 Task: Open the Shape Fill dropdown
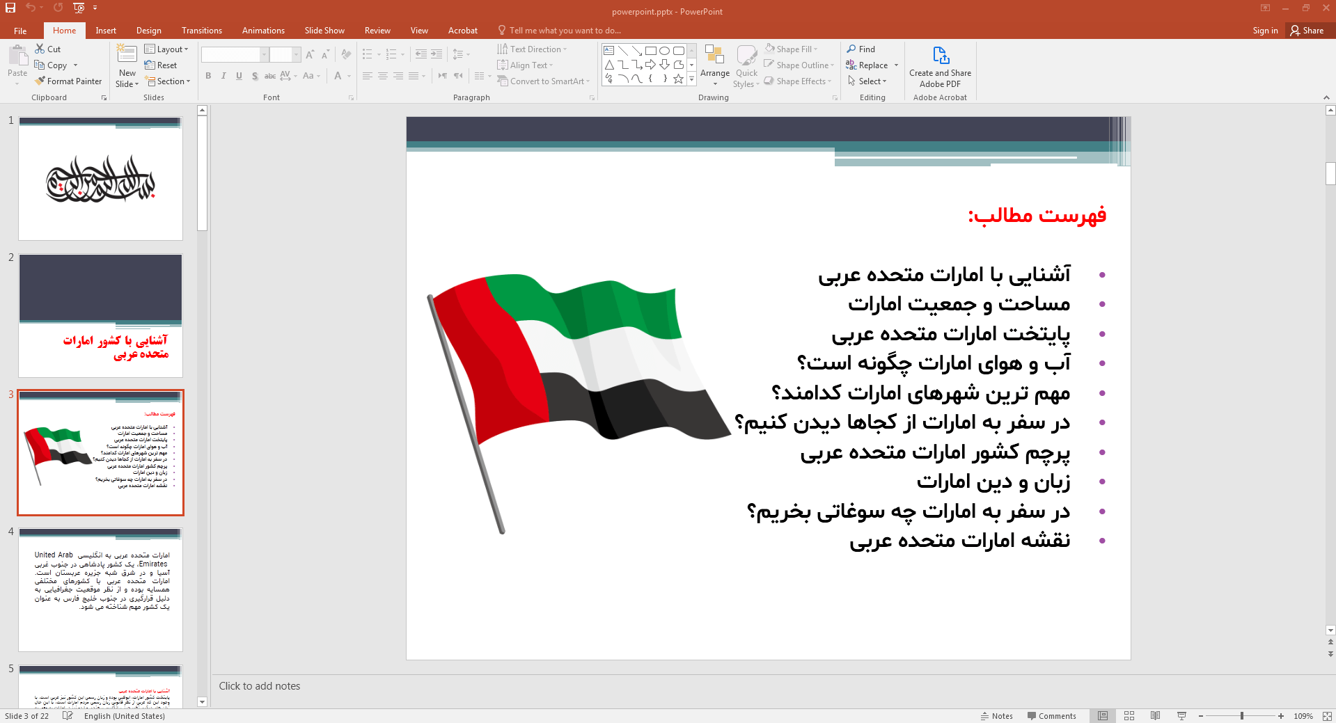791,49
